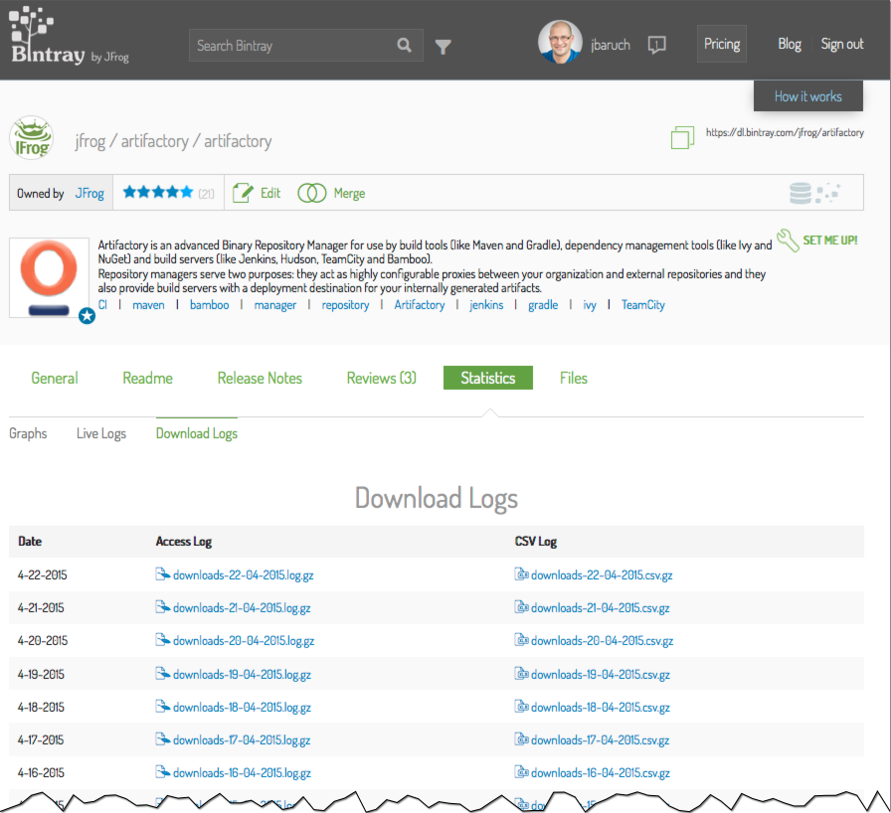Switch to the Graphs statistics view
891x813 pixels.
point(28,433)
